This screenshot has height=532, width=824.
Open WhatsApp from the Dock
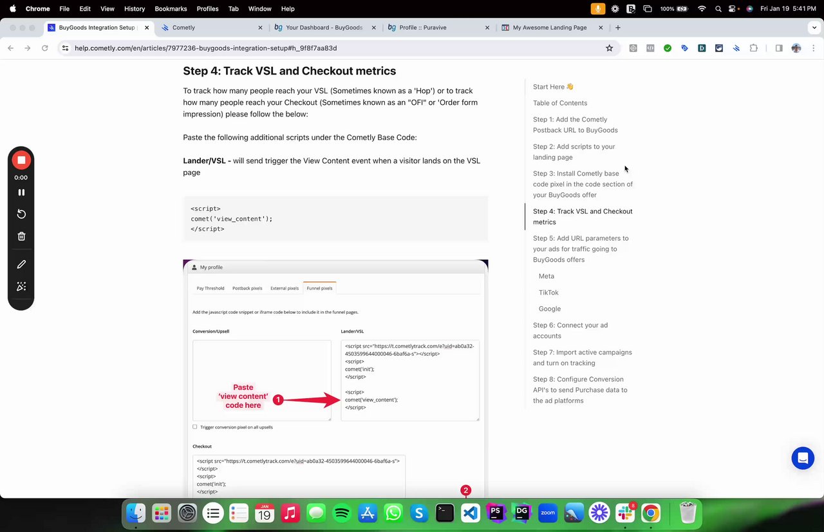tap(393, 513)
